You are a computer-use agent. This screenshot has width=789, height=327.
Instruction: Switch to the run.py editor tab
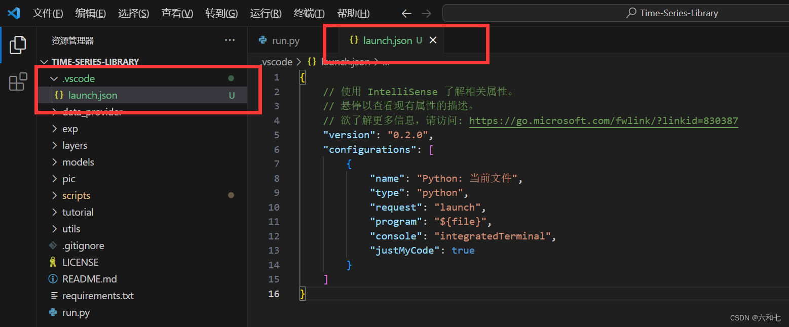click(286, 40)
